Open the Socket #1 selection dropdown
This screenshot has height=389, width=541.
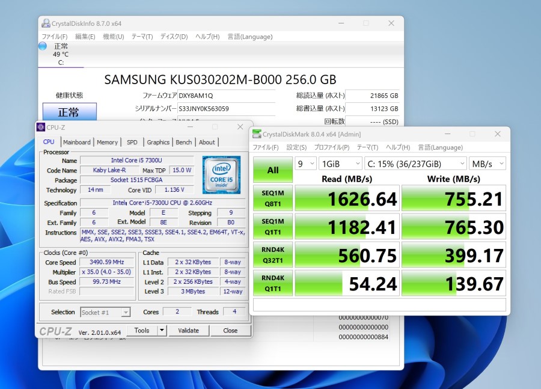(x=105, y=313)
